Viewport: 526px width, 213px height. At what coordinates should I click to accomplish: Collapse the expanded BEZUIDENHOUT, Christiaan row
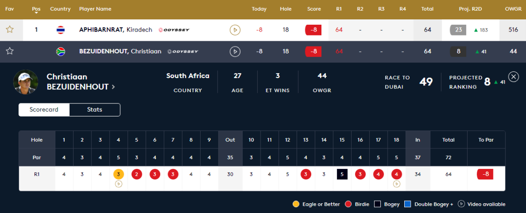[263, 51]
